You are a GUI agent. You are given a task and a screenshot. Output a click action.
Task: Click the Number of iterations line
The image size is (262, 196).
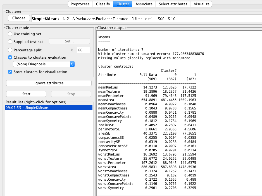click(121, 50)
